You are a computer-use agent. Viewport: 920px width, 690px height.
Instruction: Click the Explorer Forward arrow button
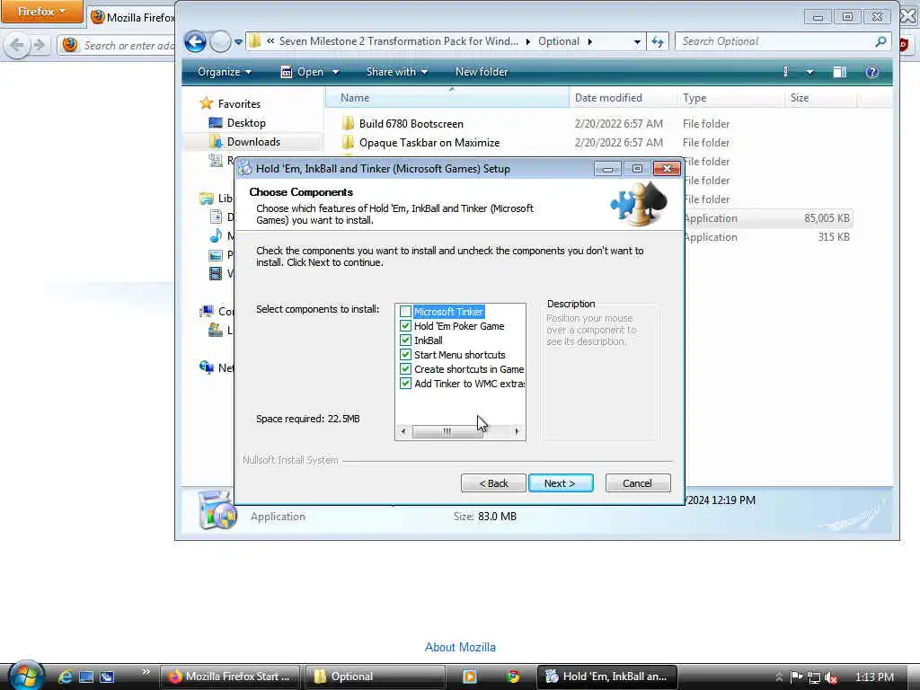[221, 41]
